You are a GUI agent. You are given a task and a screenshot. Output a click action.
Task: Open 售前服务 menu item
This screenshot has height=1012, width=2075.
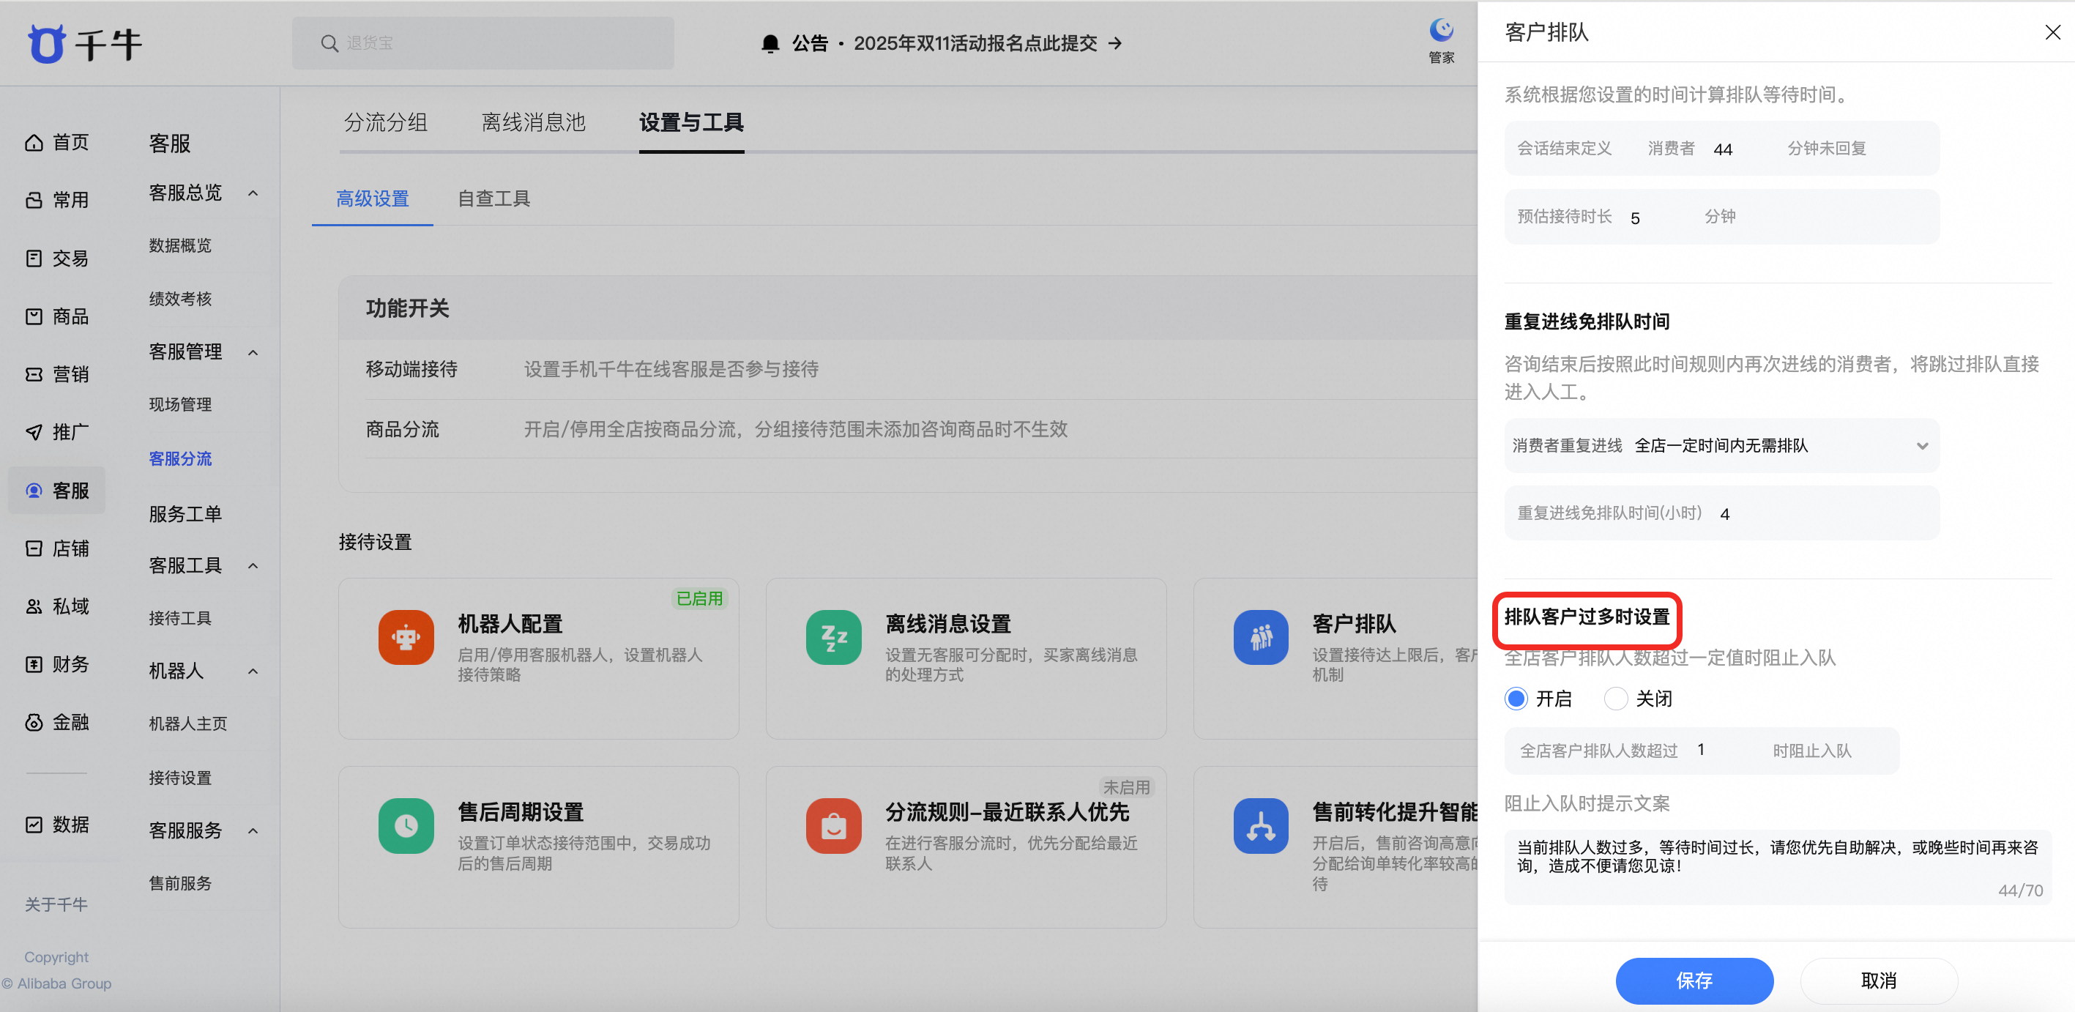click(x=180, y=883)
